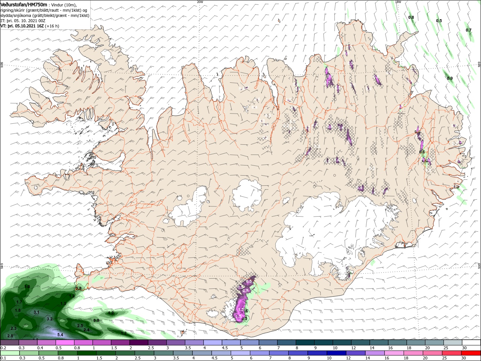Image resolution: width=481 pixels, height=361 pixels.
Task: Select the darkest purple 2 snow legend swatch
Action: pos(139,343)
